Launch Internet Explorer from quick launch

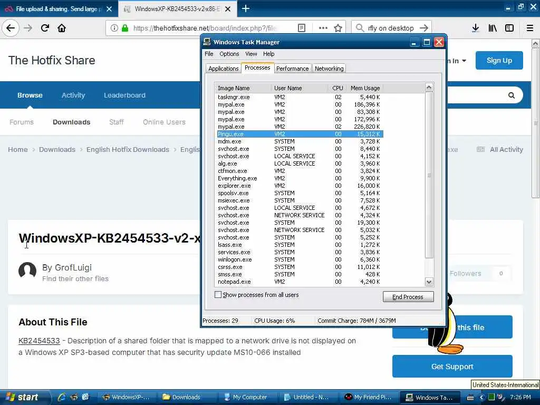(62, 397)
